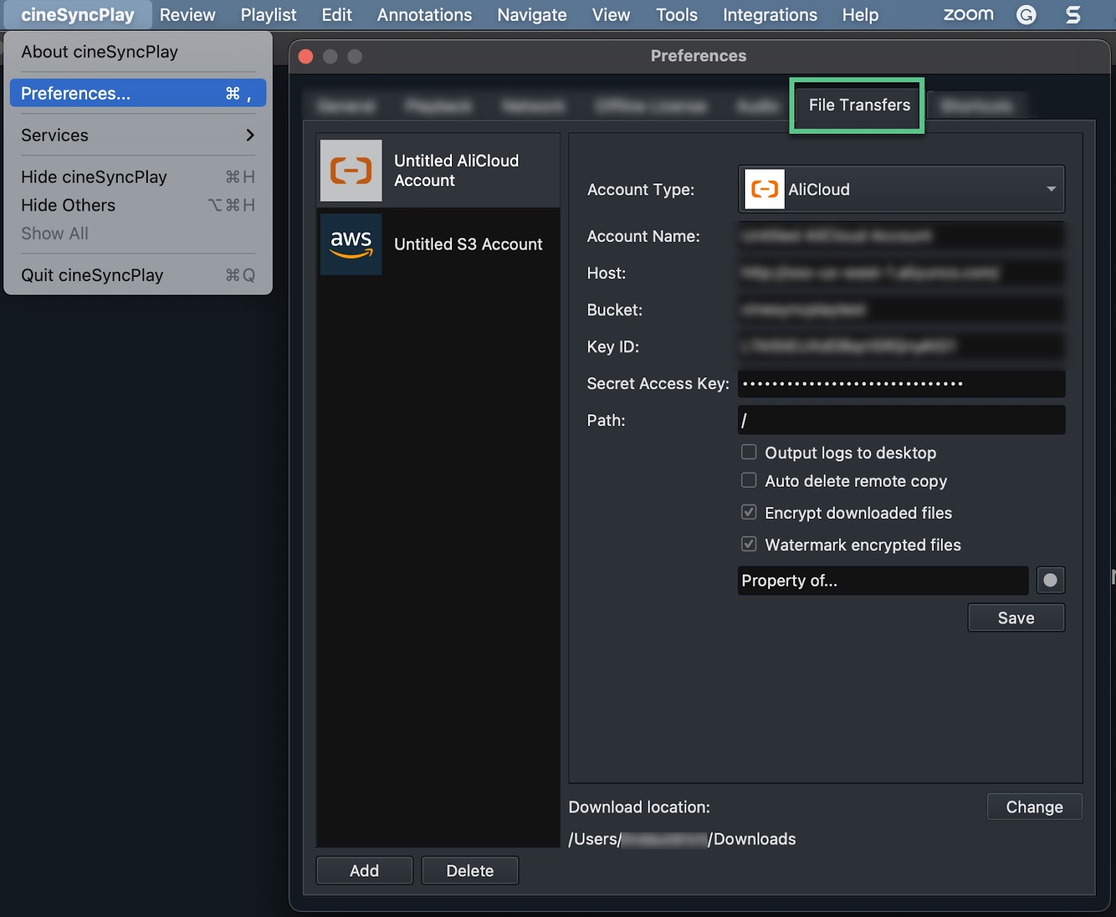
Task: Click the AWS logo icon in account list
Action: 351,244
